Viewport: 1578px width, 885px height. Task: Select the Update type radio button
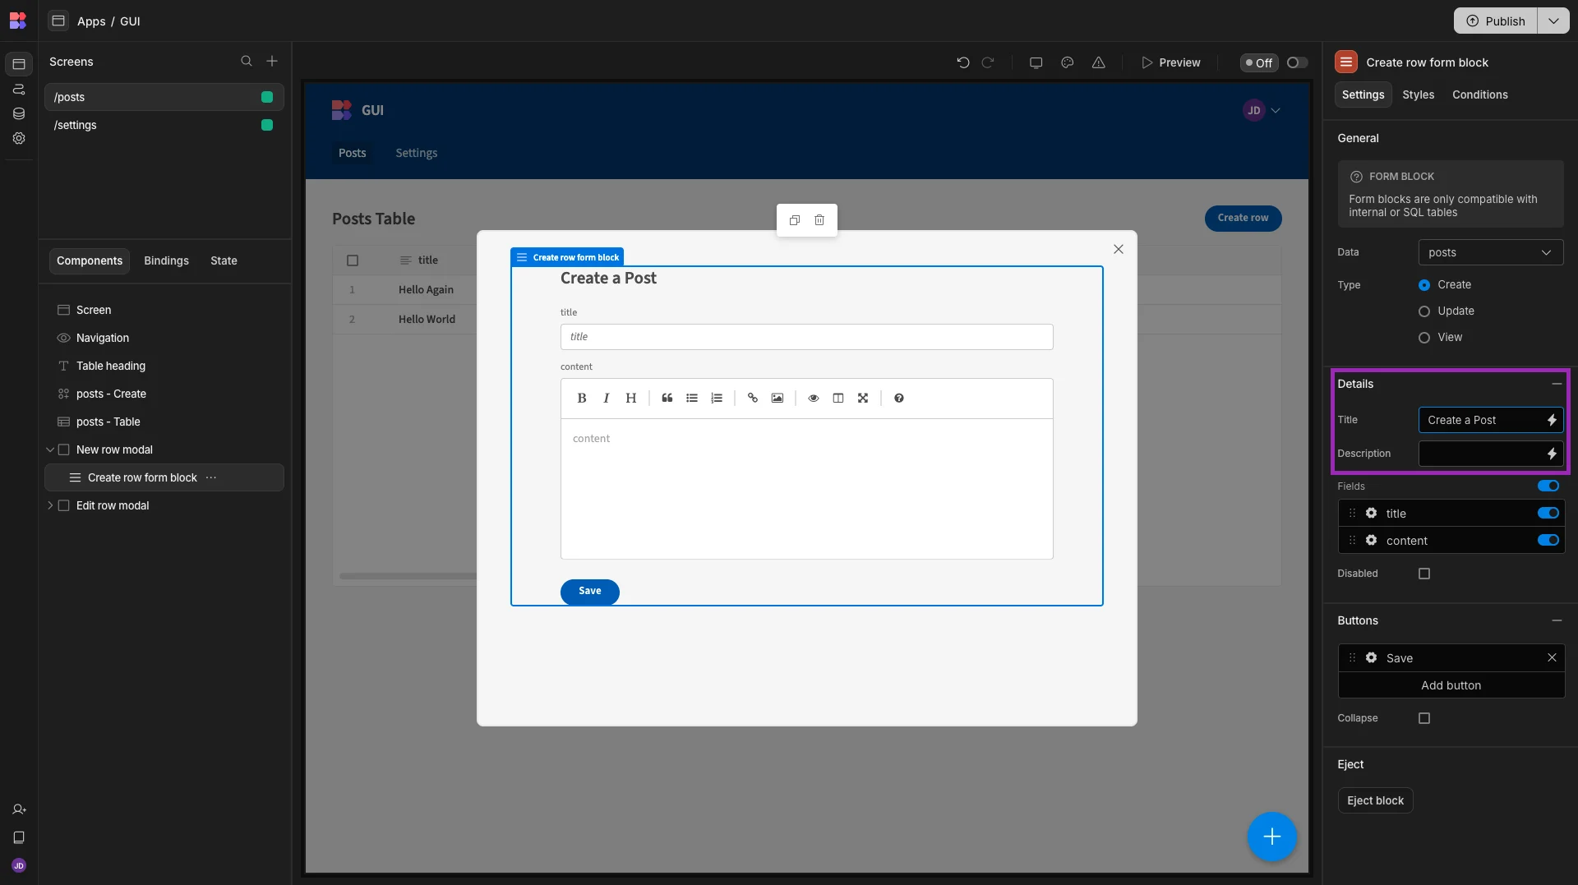tap(1424, 311)
